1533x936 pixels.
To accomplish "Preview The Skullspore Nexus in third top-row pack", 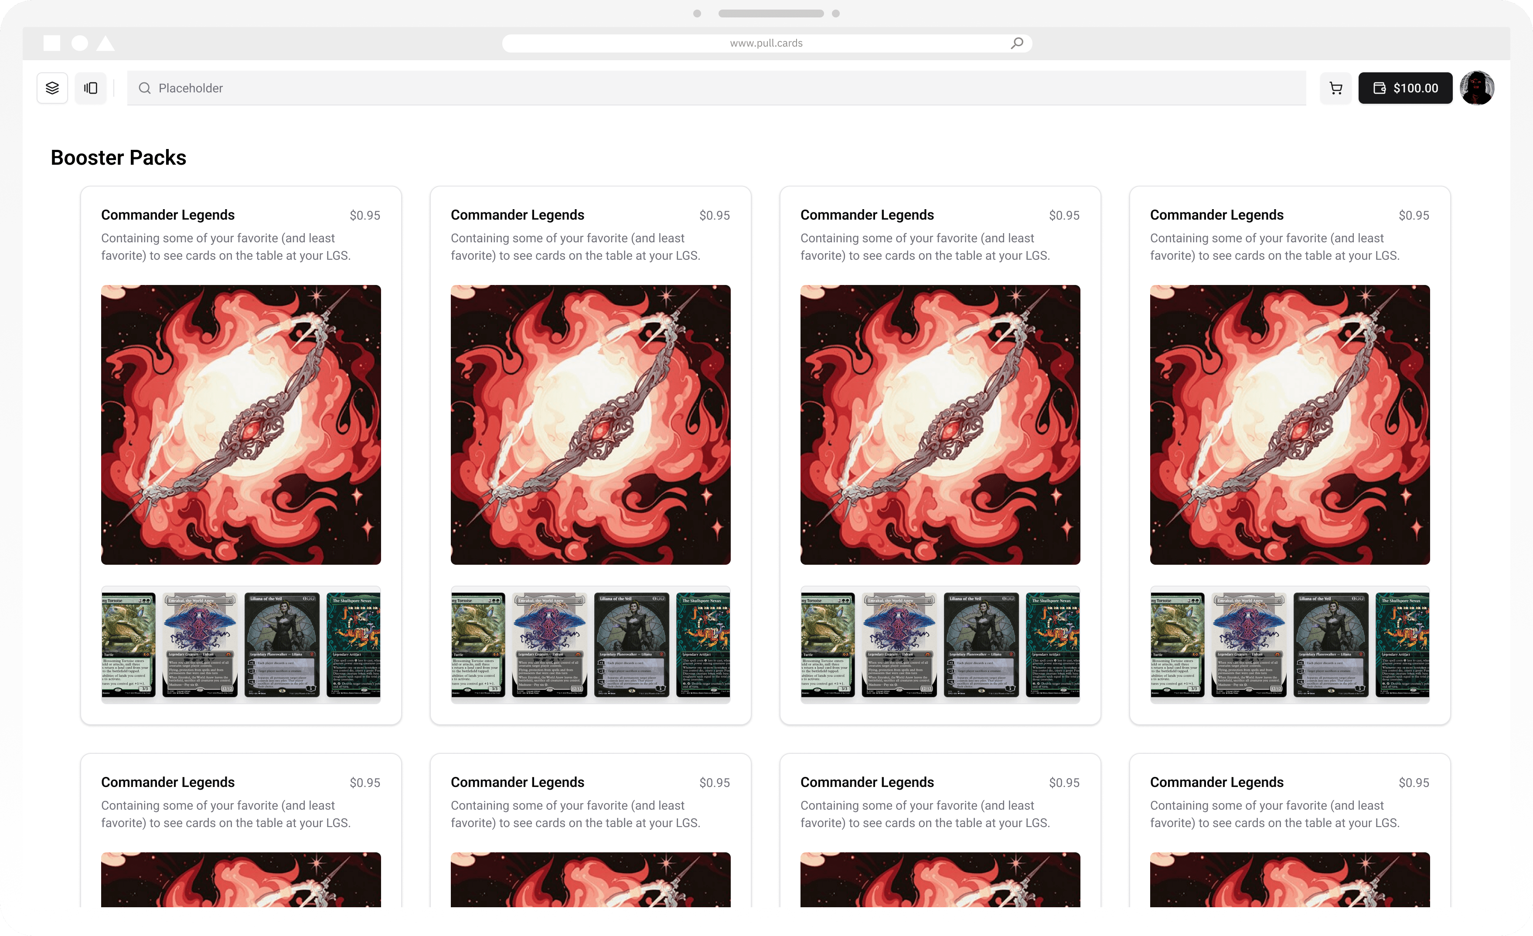I will point(1053,645).
